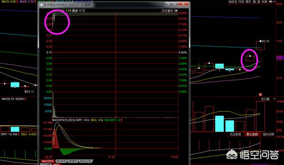Click the 窗 window icon in the top toolbar
Image resolution: width=284 pixels, height=165 pixels.
[259, 2]
